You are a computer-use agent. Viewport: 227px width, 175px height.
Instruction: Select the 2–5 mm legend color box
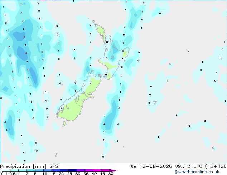point(31,170)
